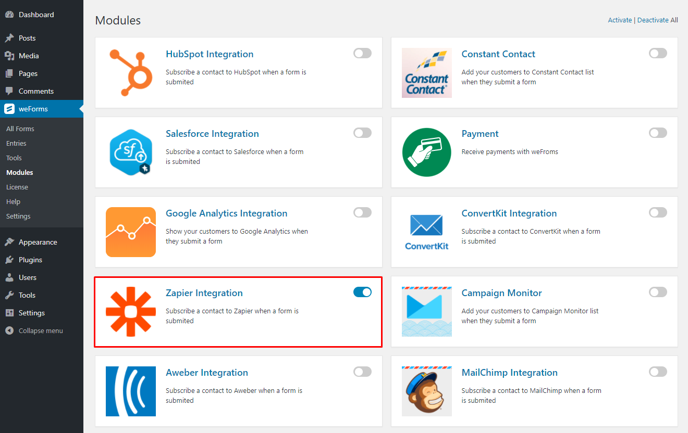Open the Payment title link

(x=480, y=134)
